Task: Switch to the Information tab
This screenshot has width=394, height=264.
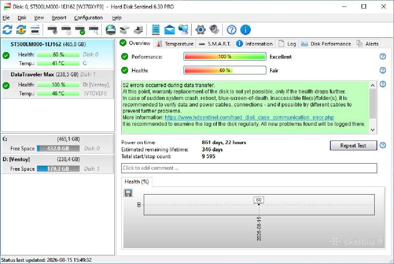Action: pyautogui.click(x=254, y=44)
